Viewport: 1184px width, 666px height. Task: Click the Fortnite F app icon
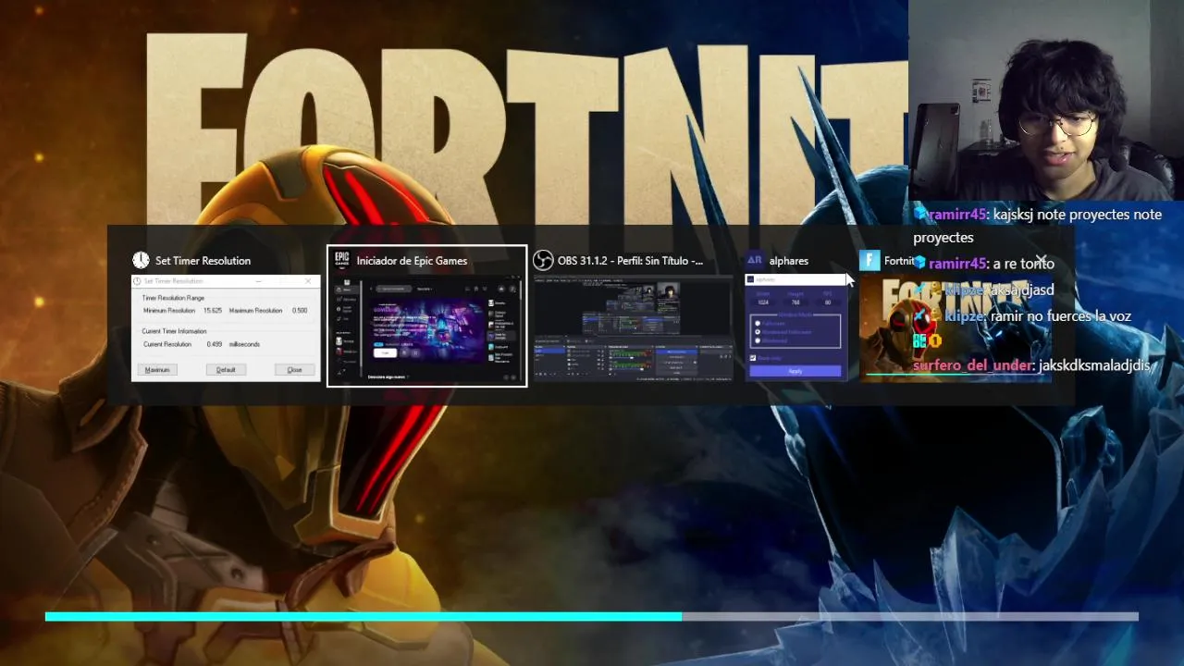click(869, 260)
